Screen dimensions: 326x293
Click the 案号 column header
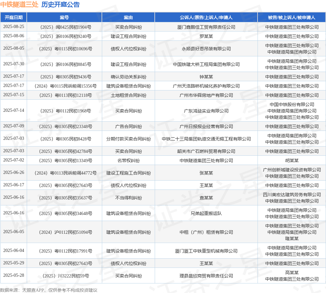click(x=64, y=18)
